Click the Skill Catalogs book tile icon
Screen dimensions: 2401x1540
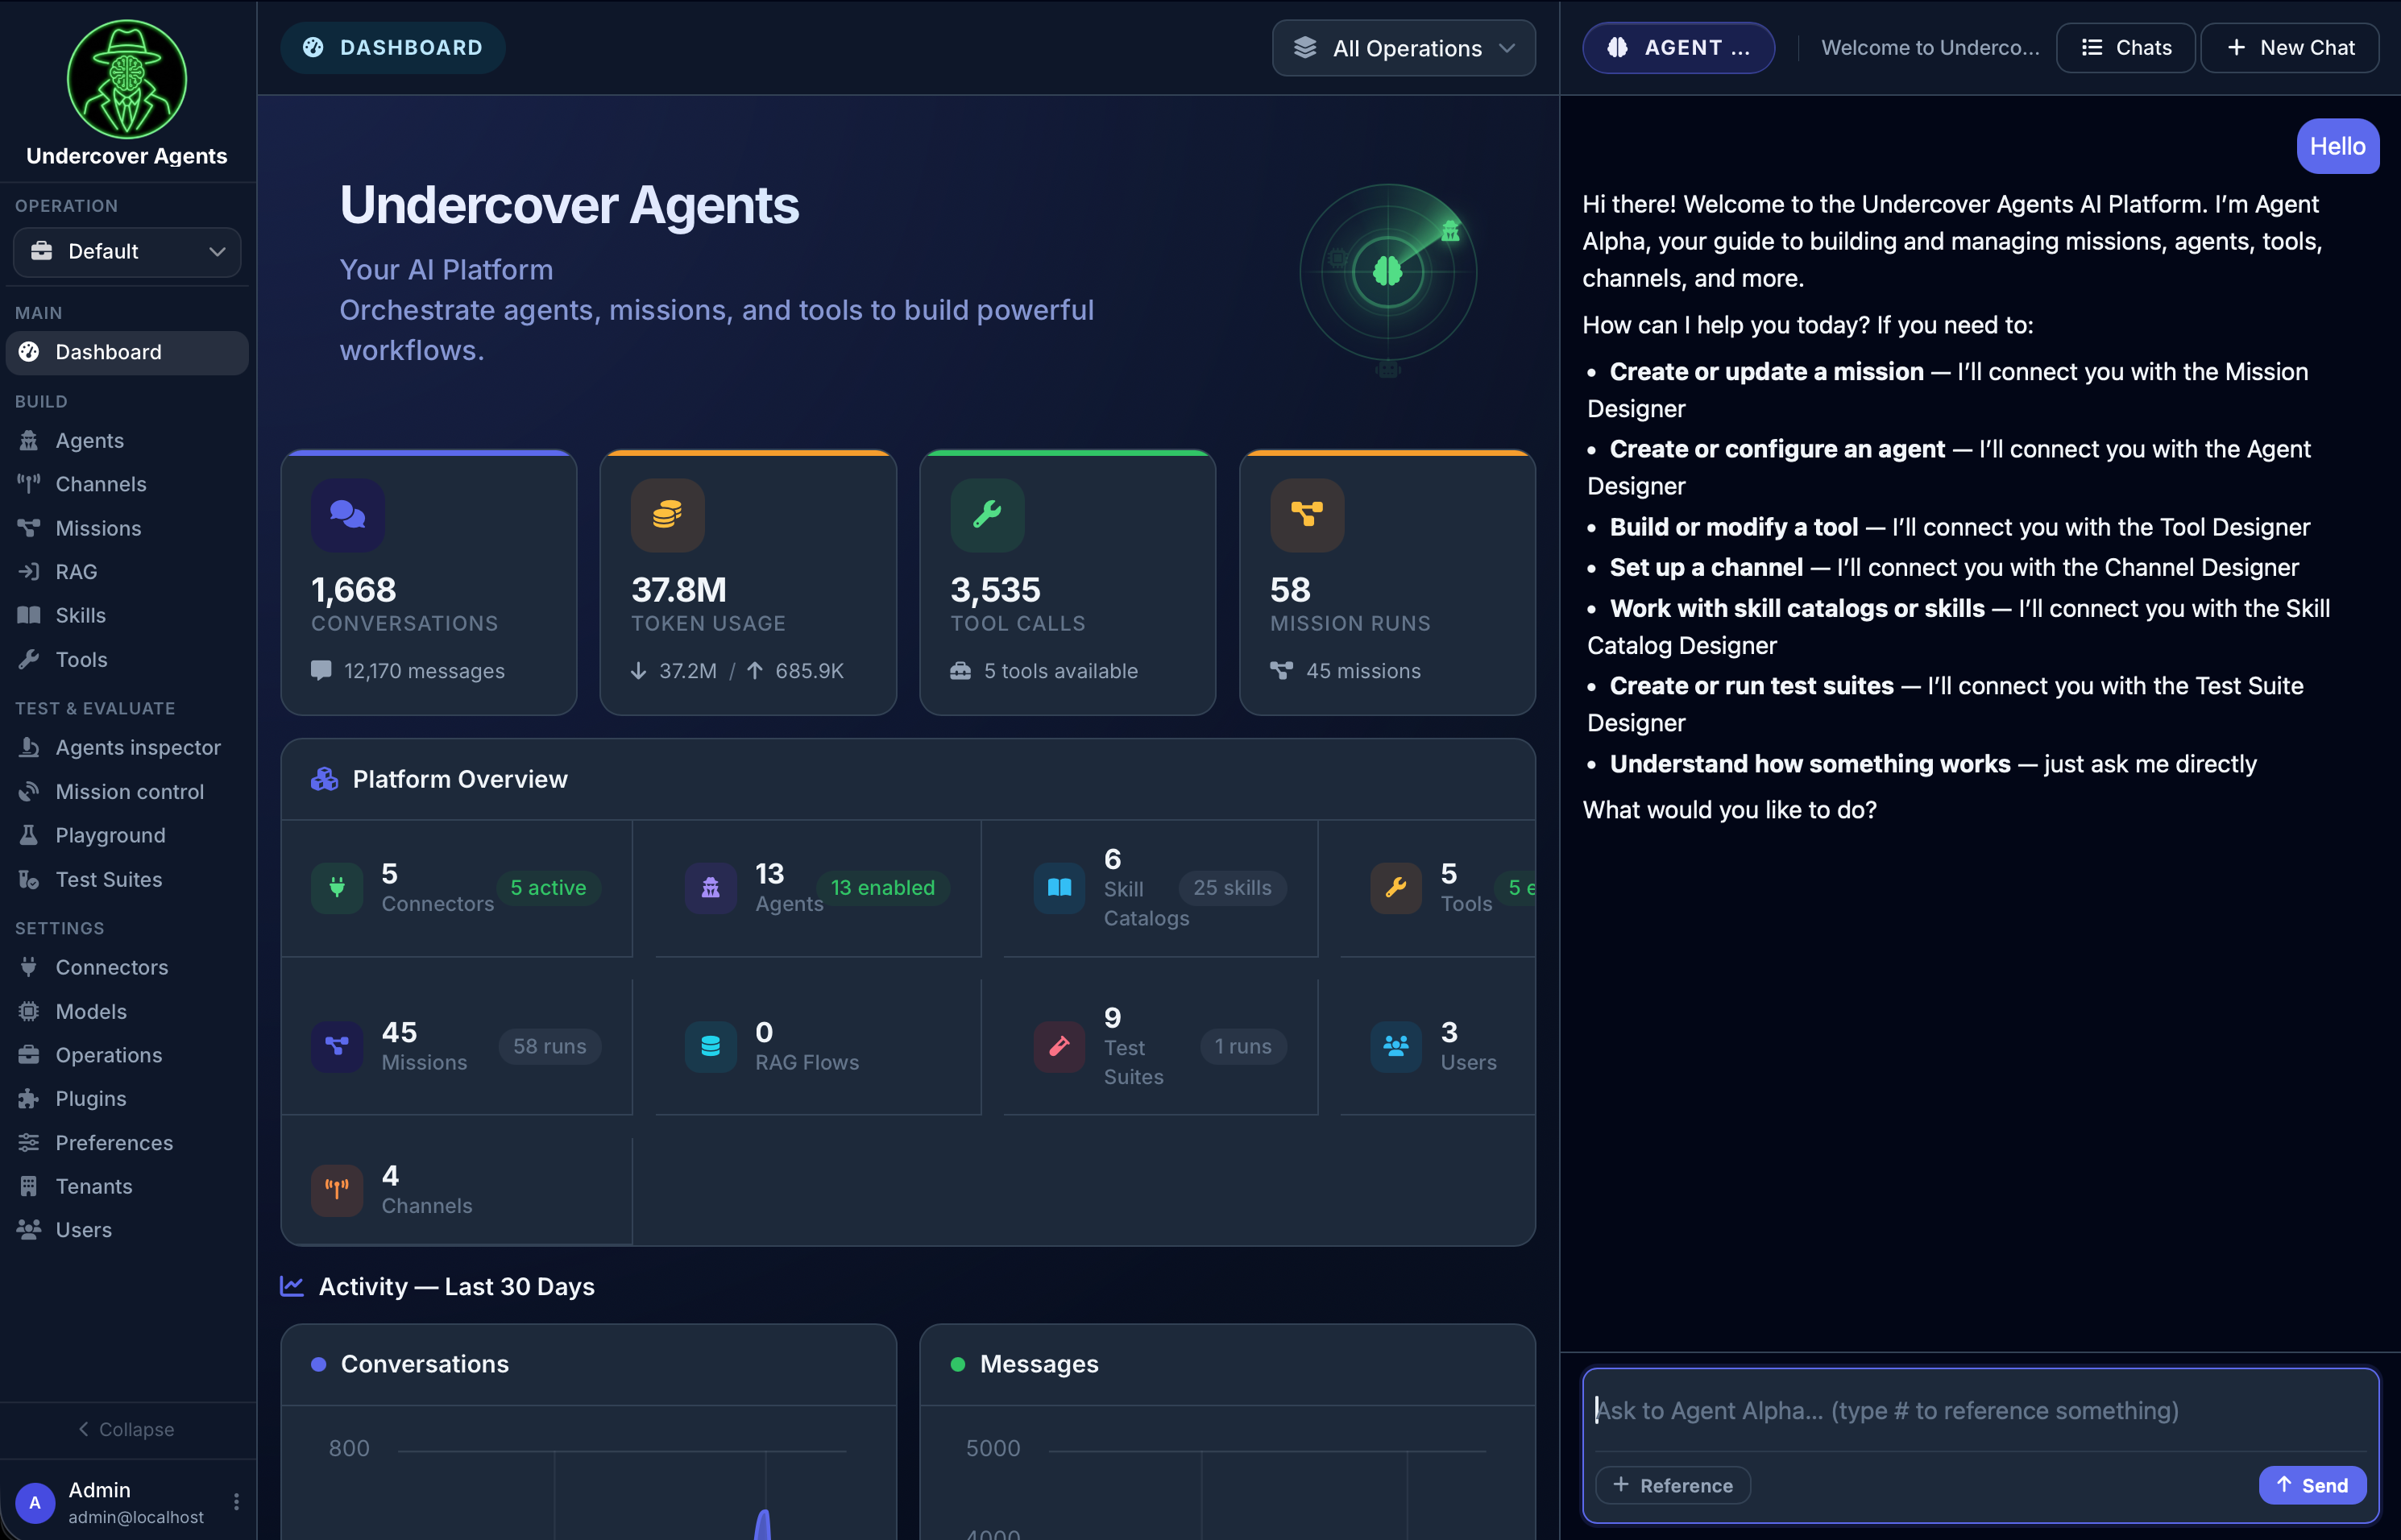tap(1059, 887)
